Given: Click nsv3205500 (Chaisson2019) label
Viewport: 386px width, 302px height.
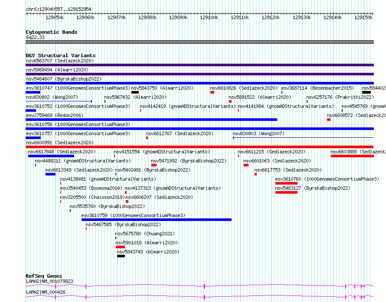Looking at the screenshot, I should (92, 197).
